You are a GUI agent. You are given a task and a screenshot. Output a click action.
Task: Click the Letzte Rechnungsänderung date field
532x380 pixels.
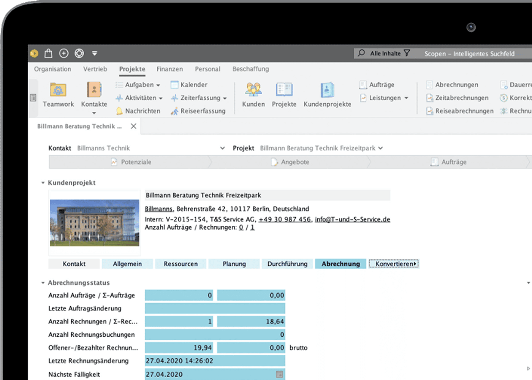click(x=215, y=361)
